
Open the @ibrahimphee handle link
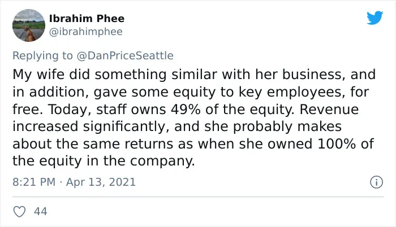pos(85,32)
